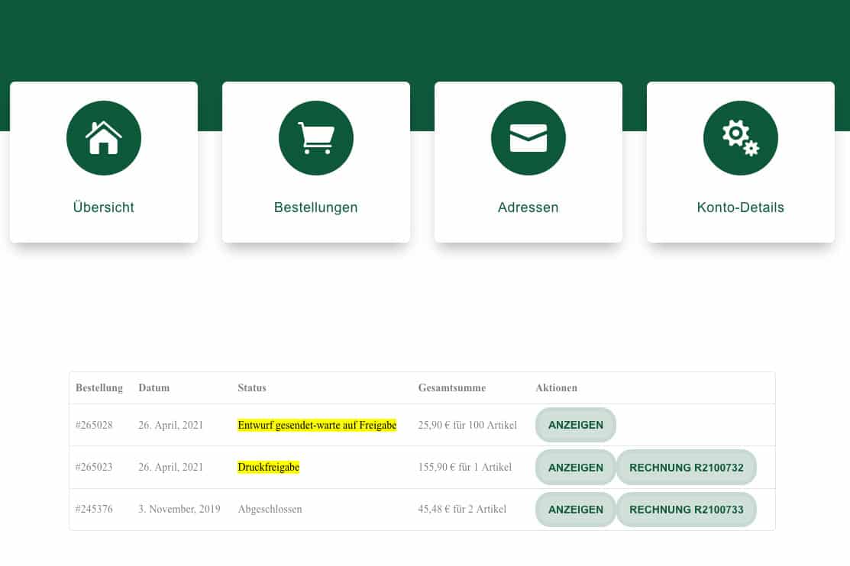Image resolution: width=850 pixels, height=566 pixels.
Task: Open invoice RECHNUNG R2100732
Action: tap(686, 468)
